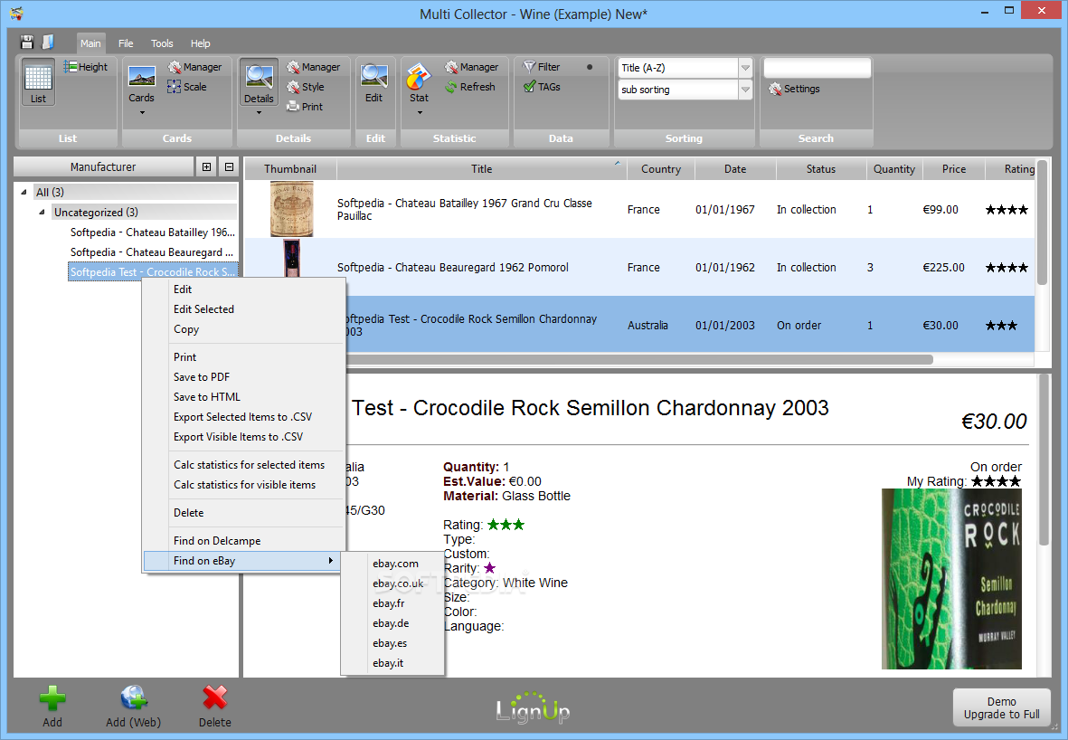
Task: Click the Chateau Batailley bottle thumbnail
Action: pos(291,208)
